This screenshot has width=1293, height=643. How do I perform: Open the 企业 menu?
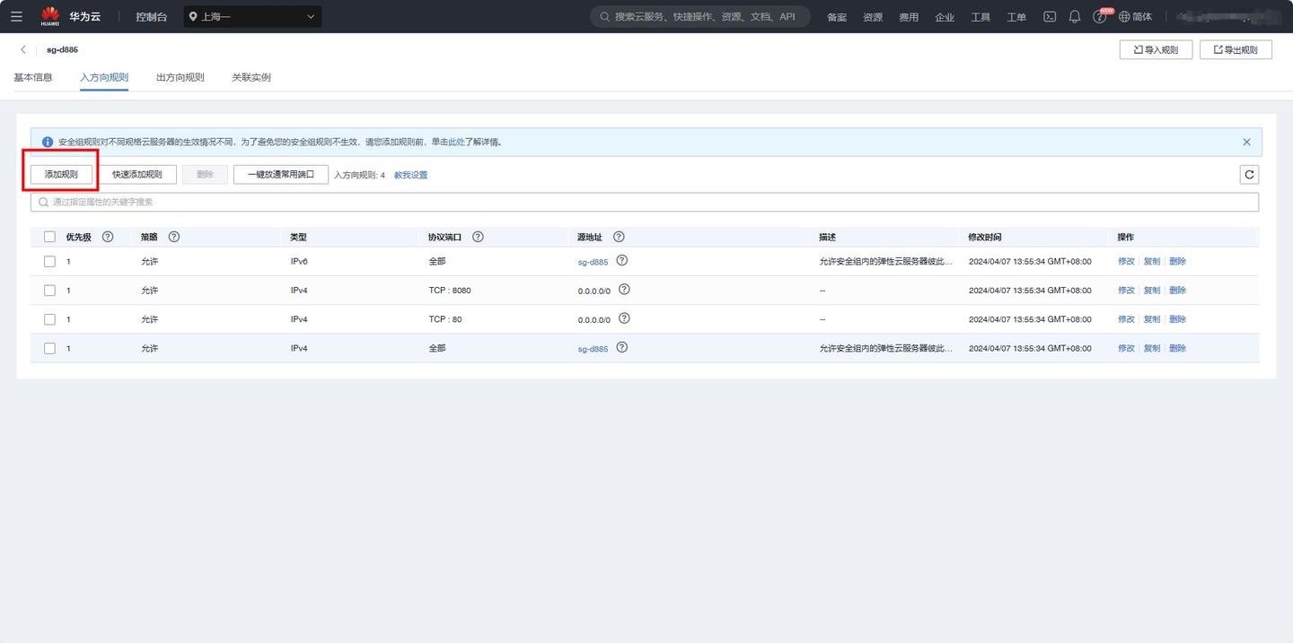click(x=945, y=17)
